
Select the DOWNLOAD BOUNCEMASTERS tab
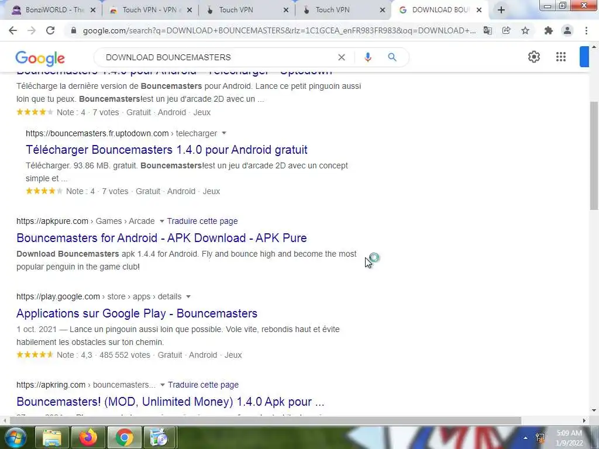[x=440, y=11]
